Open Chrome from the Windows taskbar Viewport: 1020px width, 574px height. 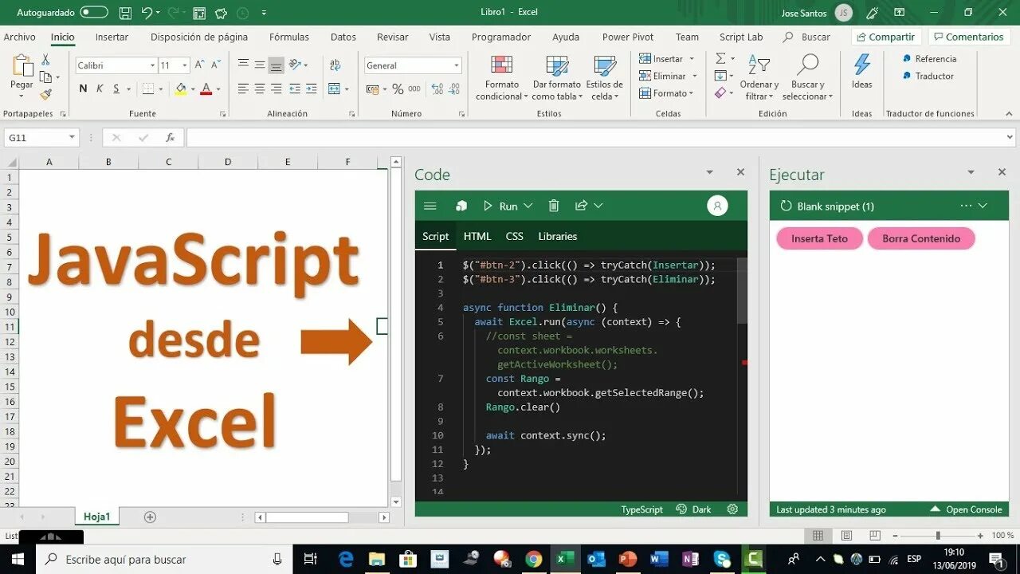533,559
